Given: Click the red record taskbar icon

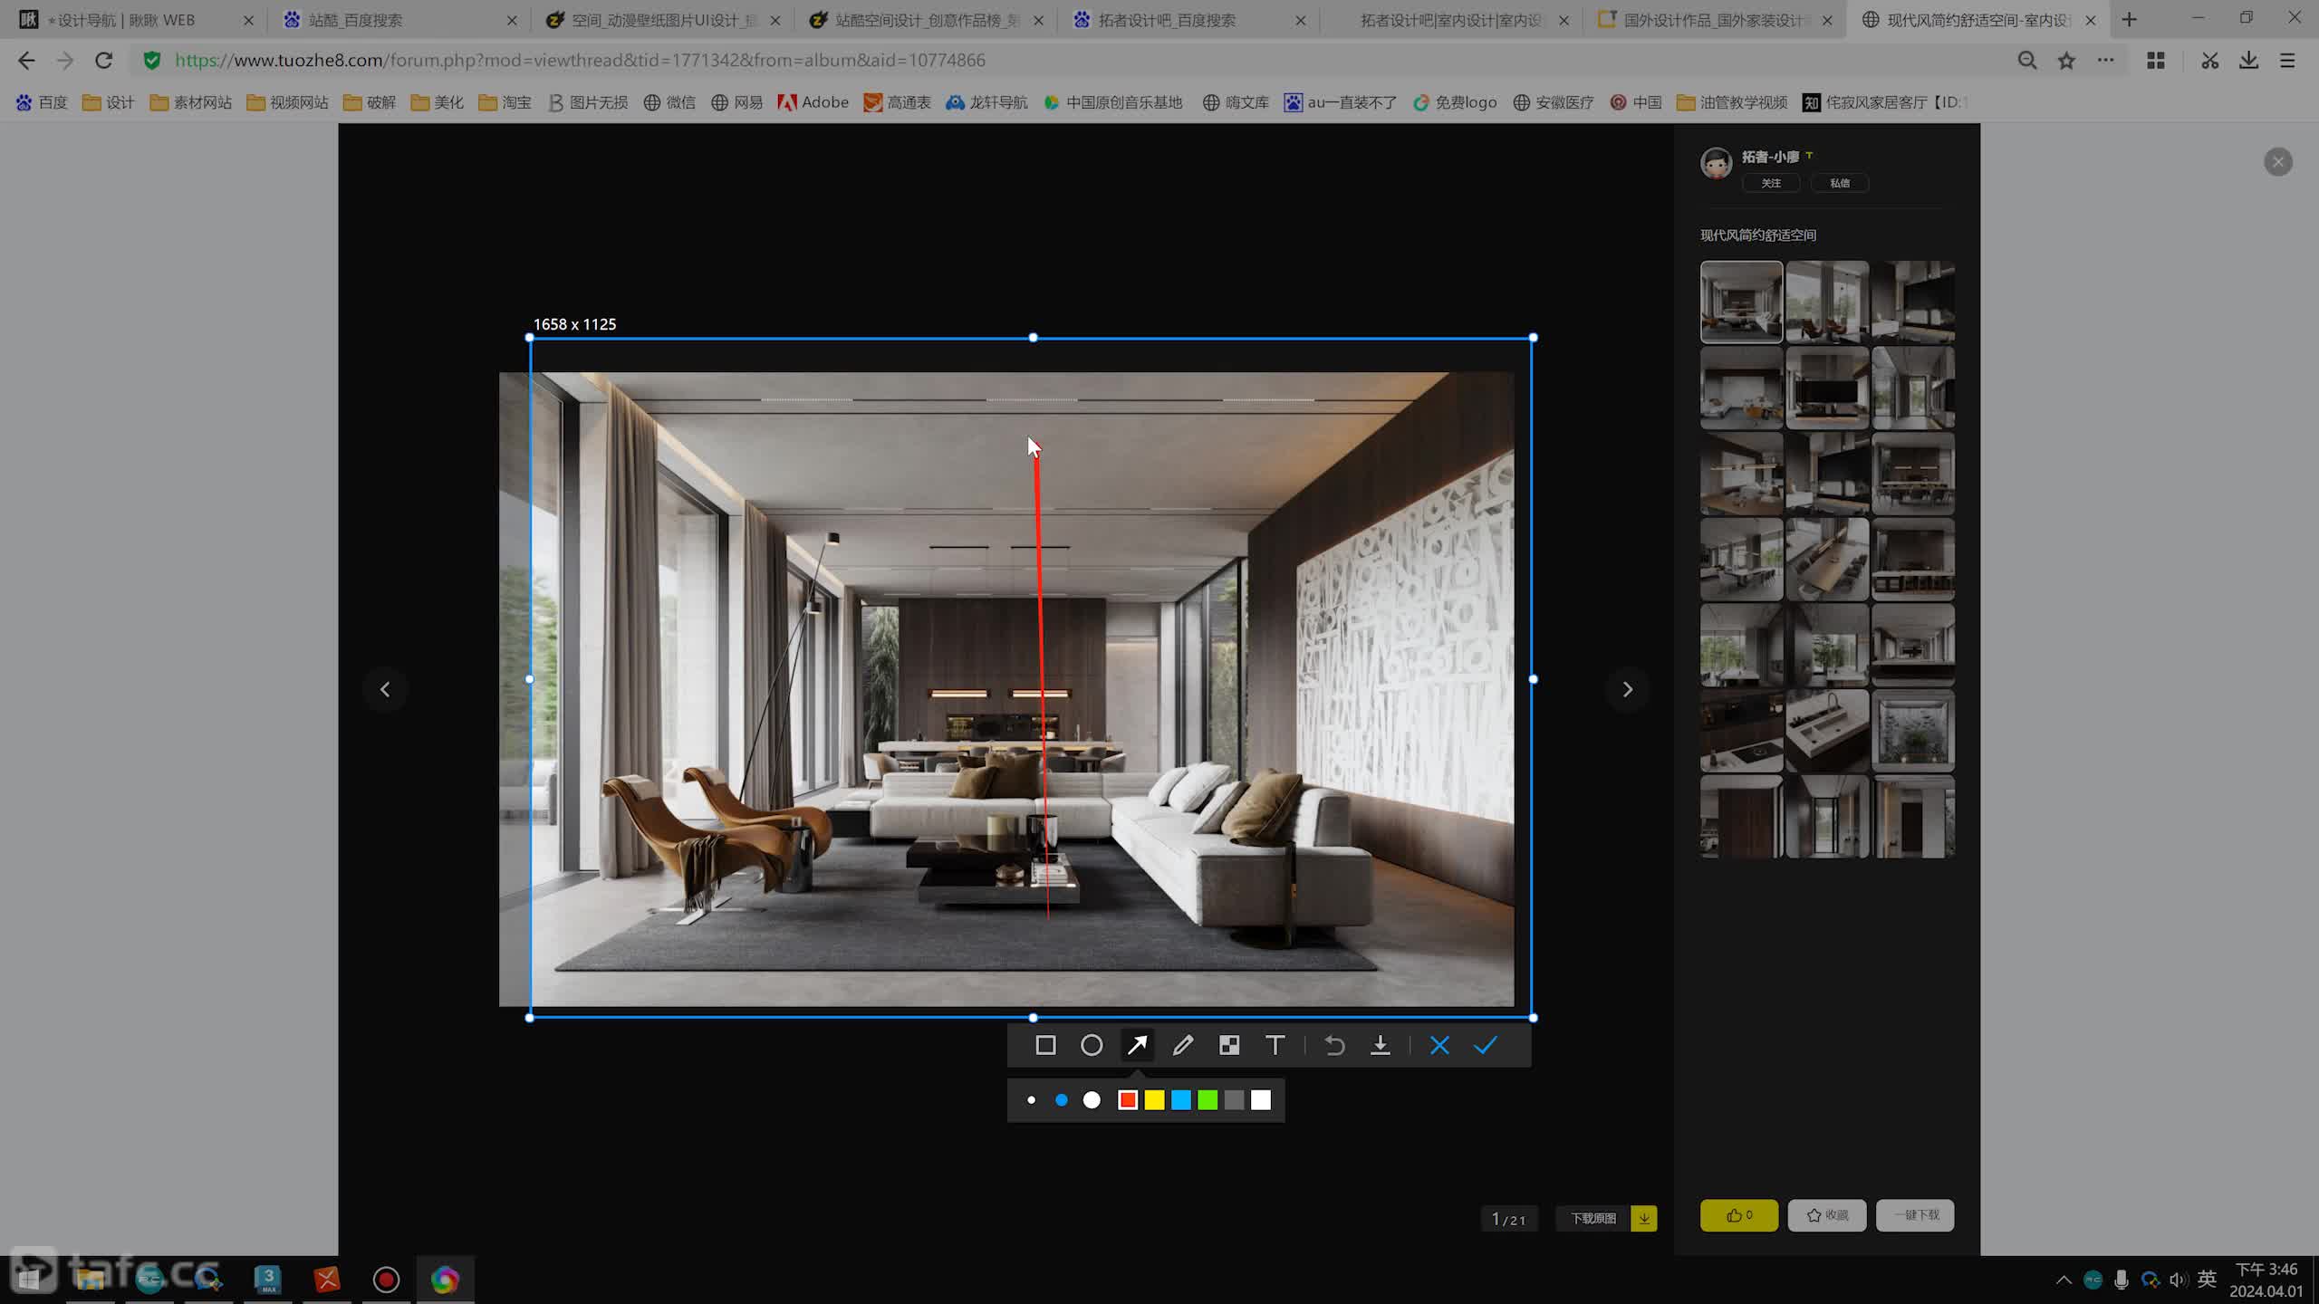Looking at the screenshot, I should click(x=386, y=1280).
